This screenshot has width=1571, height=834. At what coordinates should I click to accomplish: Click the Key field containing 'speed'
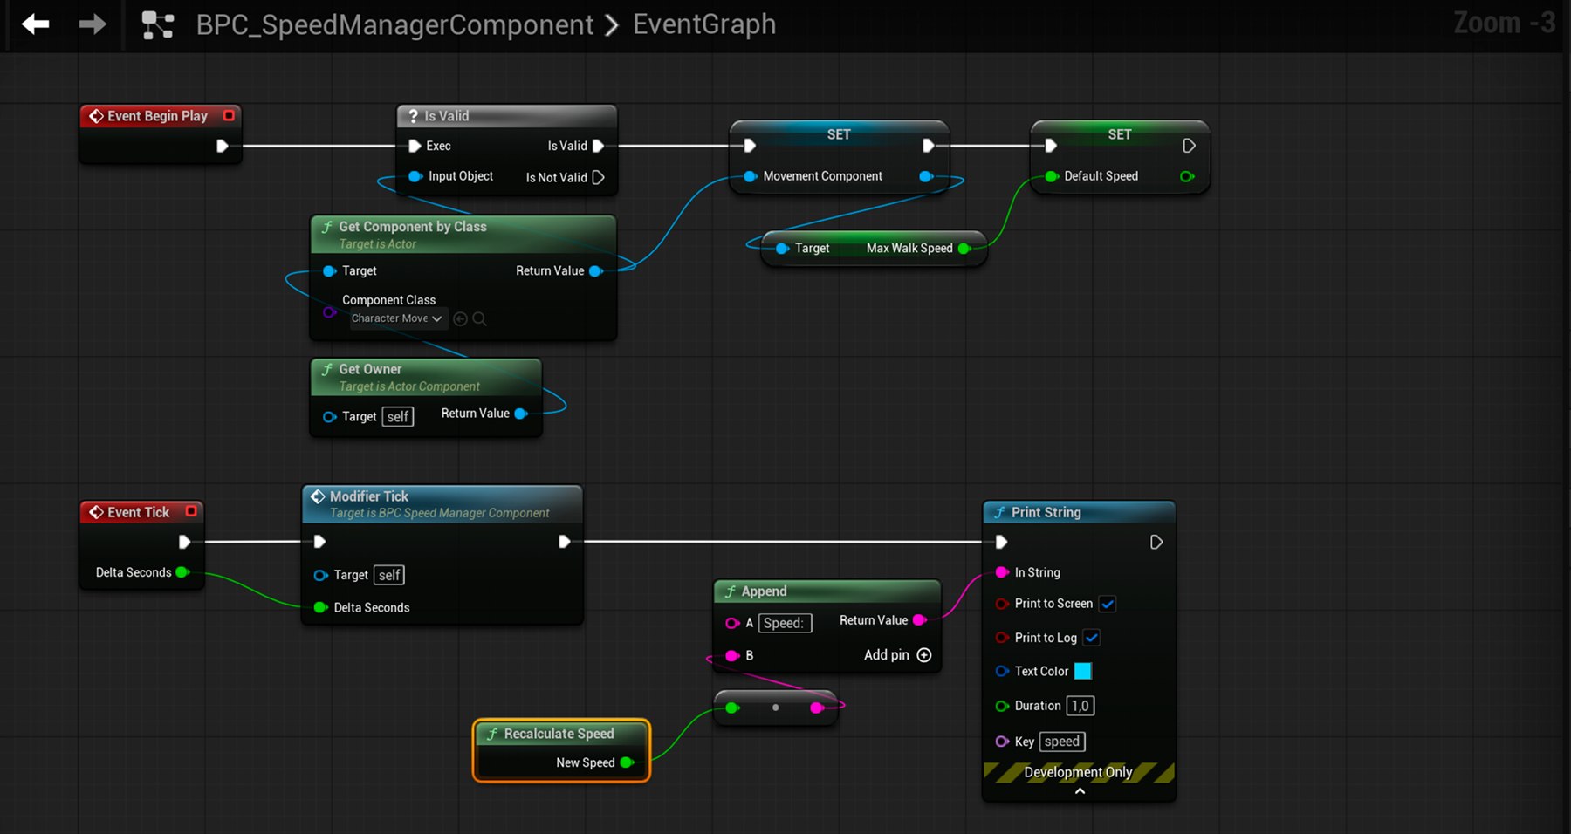point(1062,742)
